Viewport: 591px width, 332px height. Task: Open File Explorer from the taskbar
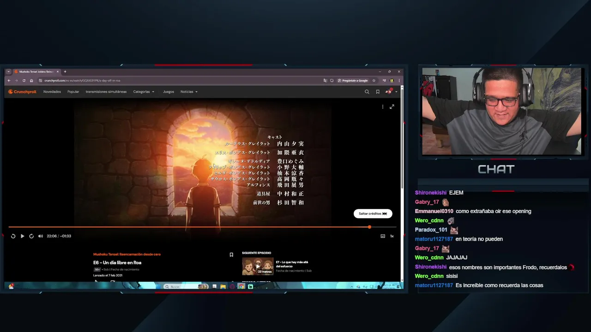coord(223,286)
